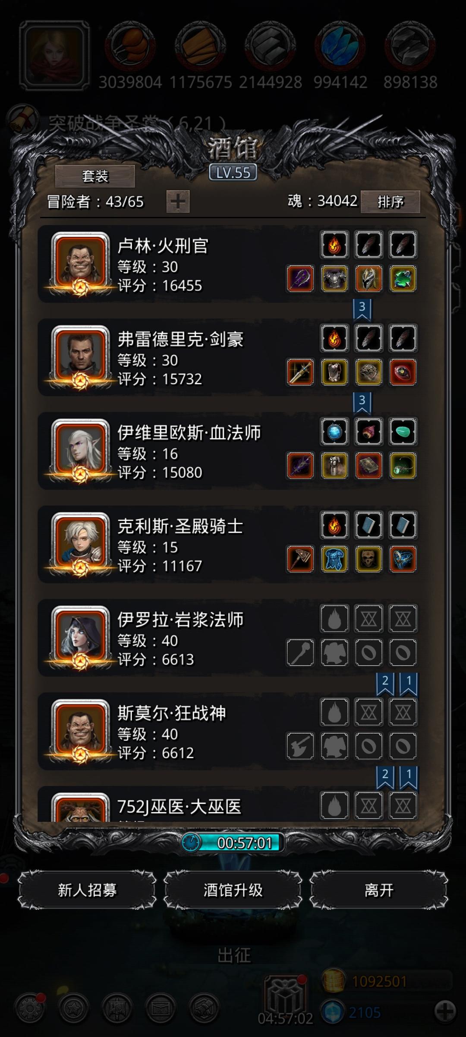Tap 离开 to leave the tavern
466x1037 pixels.
[379, 890]
